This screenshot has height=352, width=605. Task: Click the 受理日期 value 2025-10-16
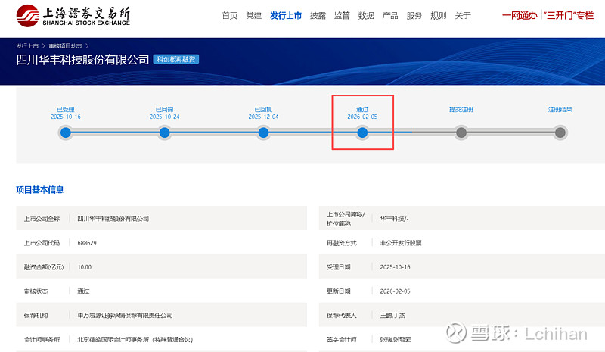tap(395, 267)
